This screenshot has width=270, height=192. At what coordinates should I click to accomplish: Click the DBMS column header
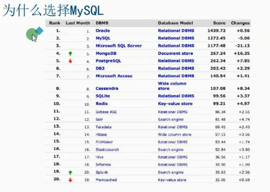click(102, 23)
